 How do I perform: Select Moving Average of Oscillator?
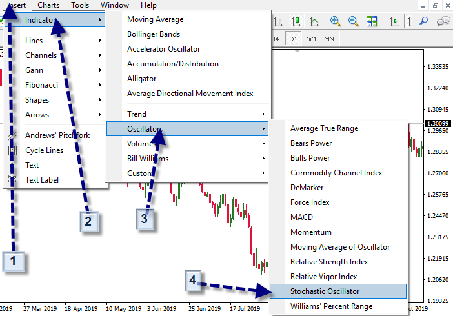[x=337, y=247]
